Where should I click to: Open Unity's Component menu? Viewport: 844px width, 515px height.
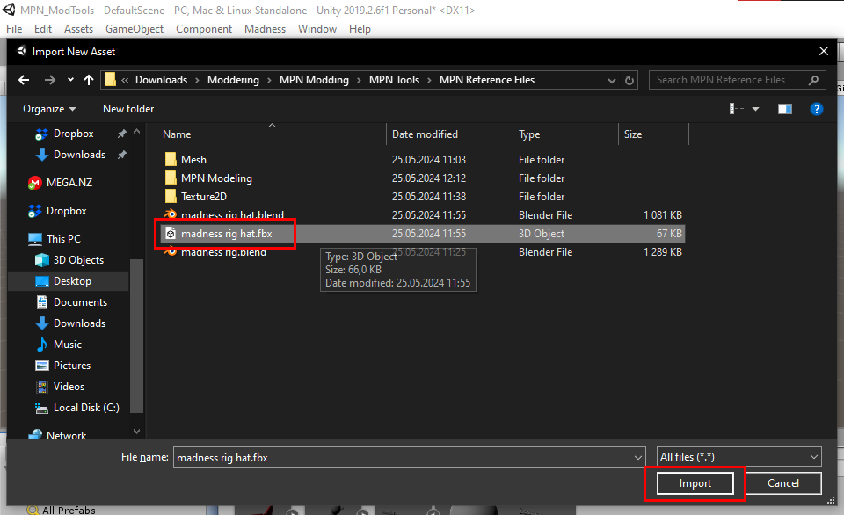click(204, 29)
